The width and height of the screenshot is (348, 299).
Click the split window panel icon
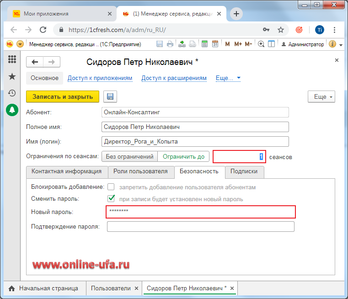click(x=271, y=44)
